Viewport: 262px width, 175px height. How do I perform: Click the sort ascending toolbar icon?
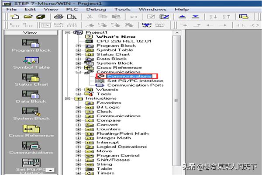coord(213,17)
